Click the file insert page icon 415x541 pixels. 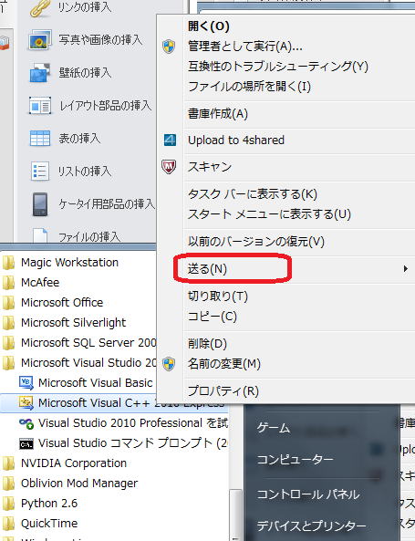(40, 235)
